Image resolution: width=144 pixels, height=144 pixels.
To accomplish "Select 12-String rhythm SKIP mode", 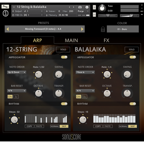I will pyautogui.click(x=64, y=126).
